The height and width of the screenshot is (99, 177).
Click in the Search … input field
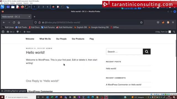pos(124,52)
